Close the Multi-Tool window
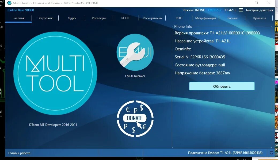The width and height of the screenshot is (278, 160). (269, 3)
